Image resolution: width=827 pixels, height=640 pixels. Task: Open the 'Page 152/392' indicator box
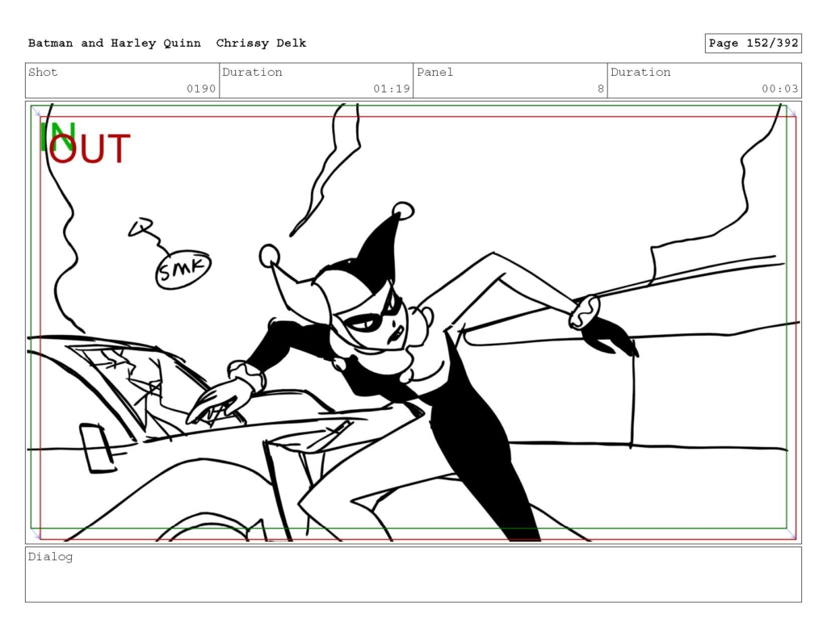click(x=754, y=44)
